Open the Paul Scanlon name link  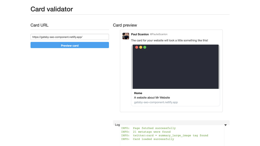pyautogui.click(x=140, y=34)
